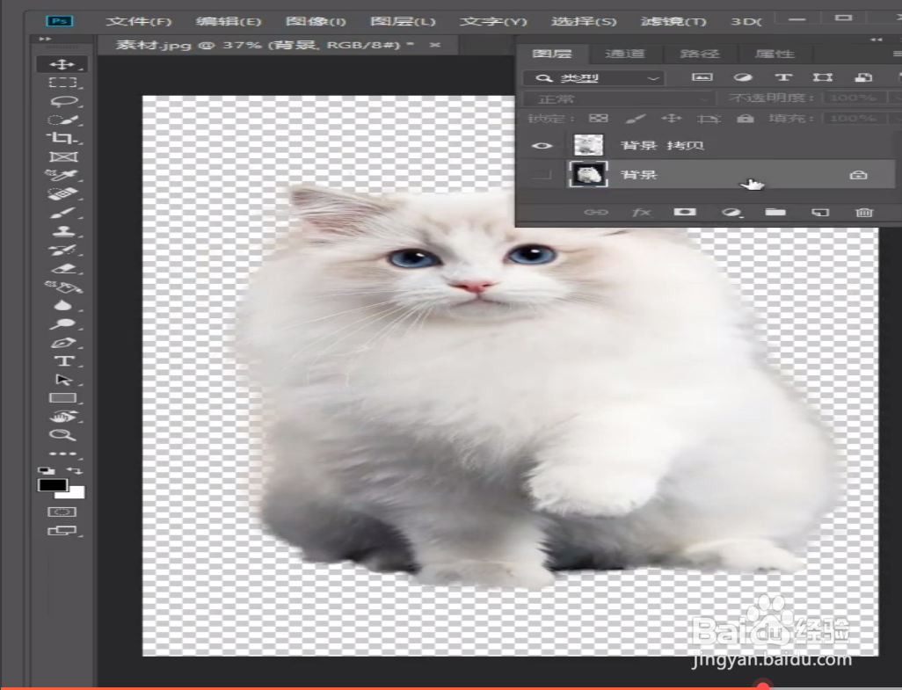This screenshot has width=902, height=690.
Task: Select the Dodge tool
Action: tap(62, 324)
